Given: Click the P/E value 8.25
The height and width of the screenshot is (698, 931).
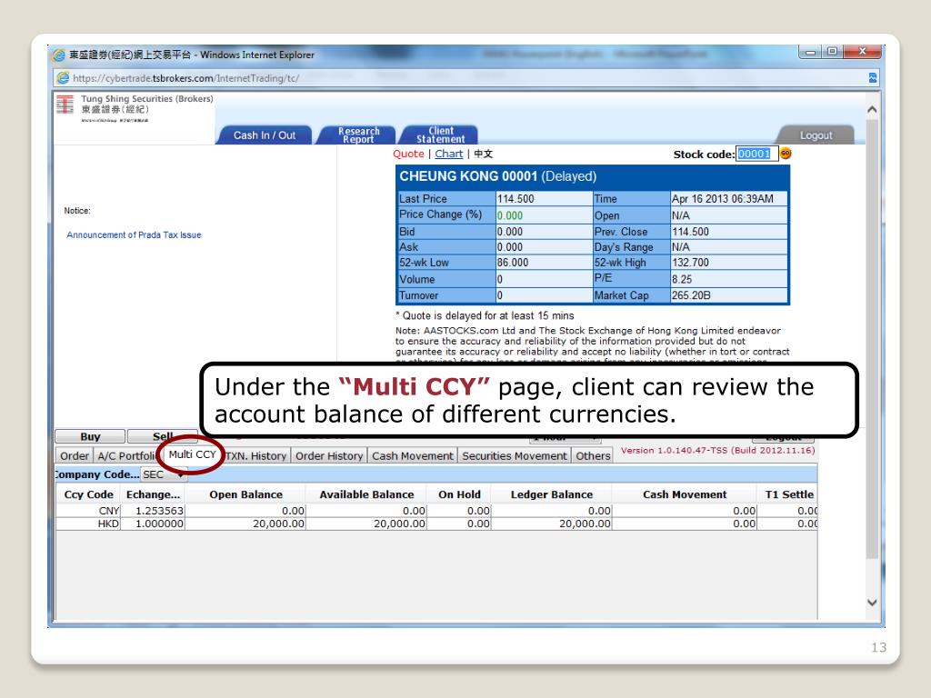Looking at the screenshot, I should pyautogui.click(x=682, y=279).
